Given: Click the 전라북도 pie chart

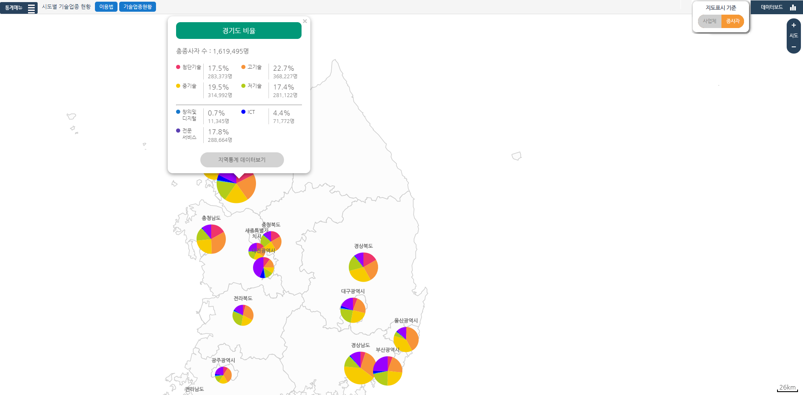Looking at the screenshot, I should click(x=243, y=315).
